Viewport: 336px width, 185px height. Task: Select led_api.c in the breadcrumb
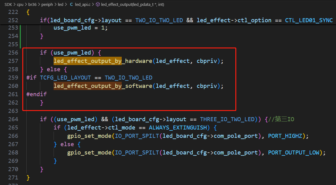(x=83, y=5)
